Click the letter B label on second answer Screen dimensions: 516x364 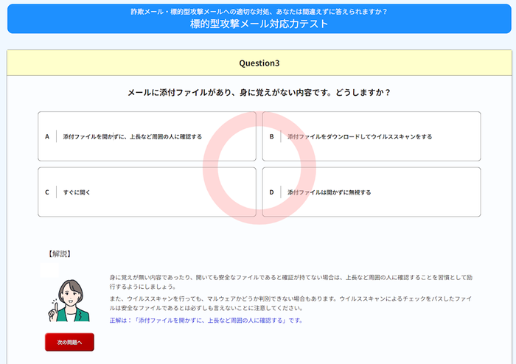pyautogui.click(x=271, y=136)
